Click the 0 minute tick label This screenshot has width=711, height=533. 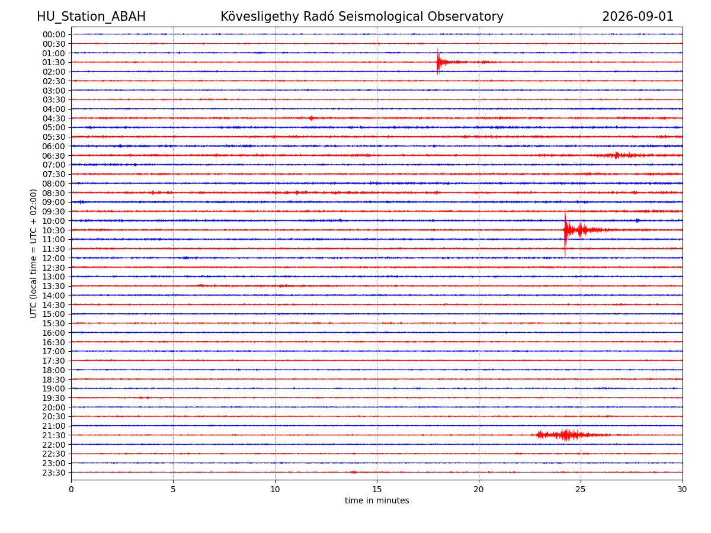coord(71,489)
